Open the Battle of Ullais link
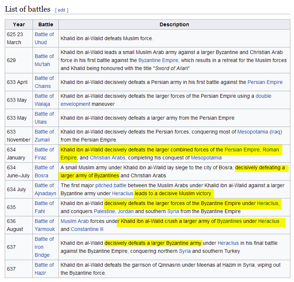This screenshot has height=282, width=294. 44,118
